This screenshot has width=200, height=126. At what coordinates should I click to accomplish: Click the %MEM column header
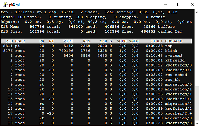pos(134,41)
